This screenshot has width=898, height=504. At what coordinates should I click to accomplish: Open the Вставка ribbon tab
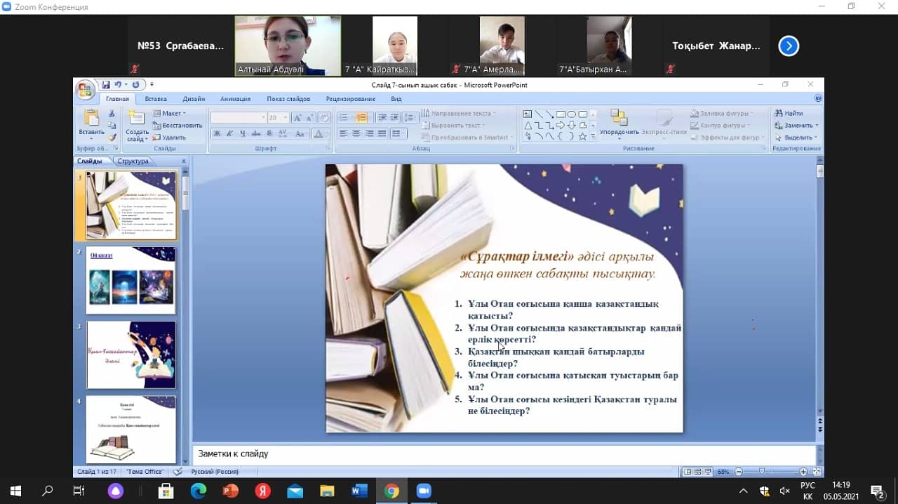156,99
